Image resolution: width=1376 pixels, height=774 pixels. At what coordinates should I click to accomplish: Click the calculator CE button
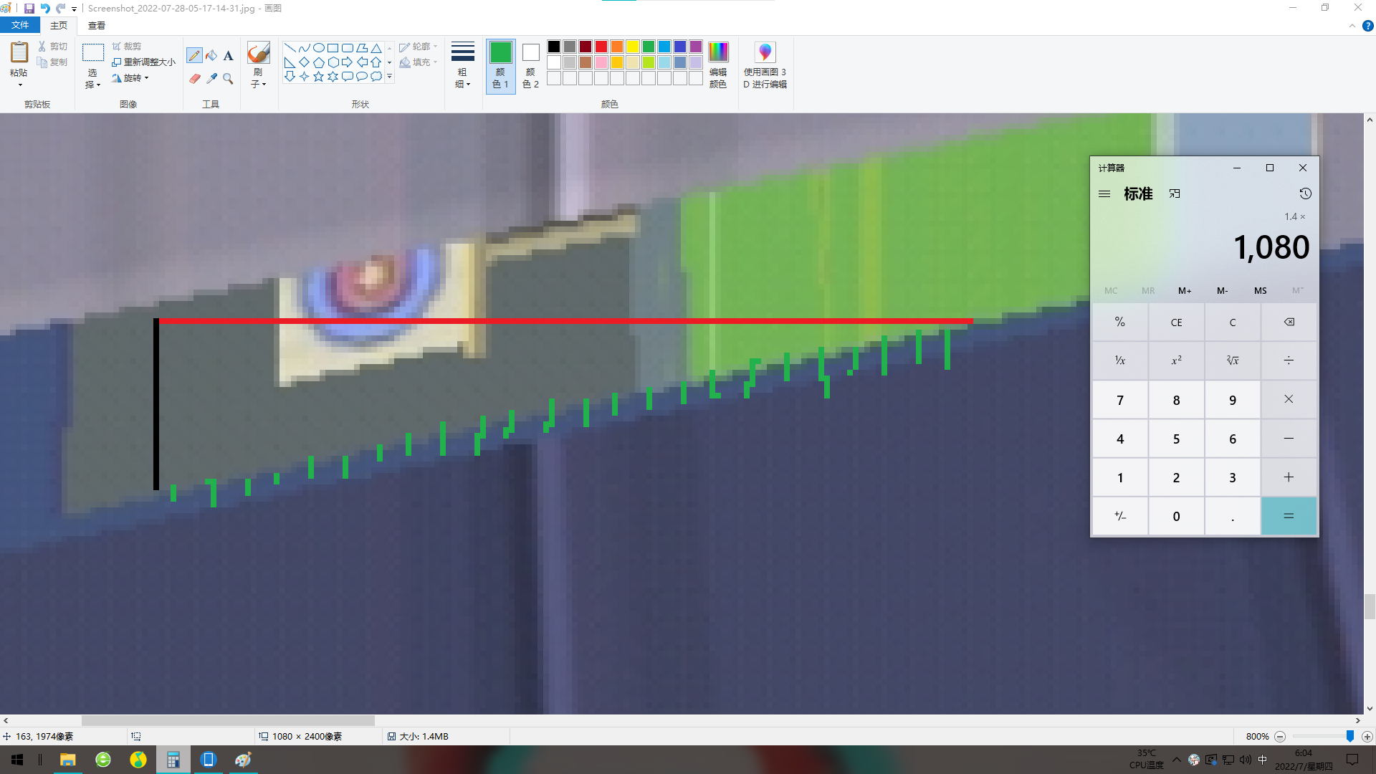tap(1176, 322)
